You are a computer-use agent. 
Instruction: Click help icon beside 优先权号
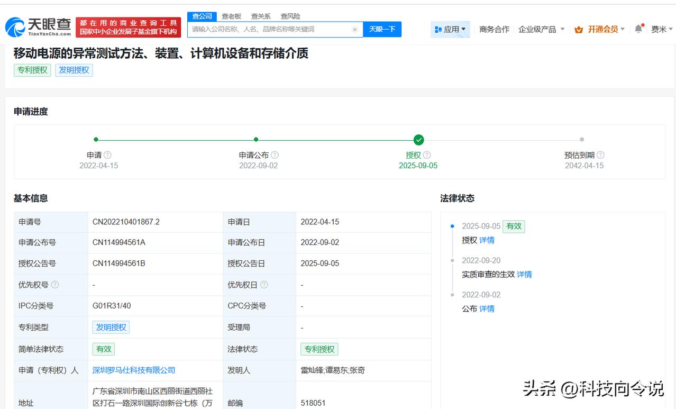(x=55, y=285)
